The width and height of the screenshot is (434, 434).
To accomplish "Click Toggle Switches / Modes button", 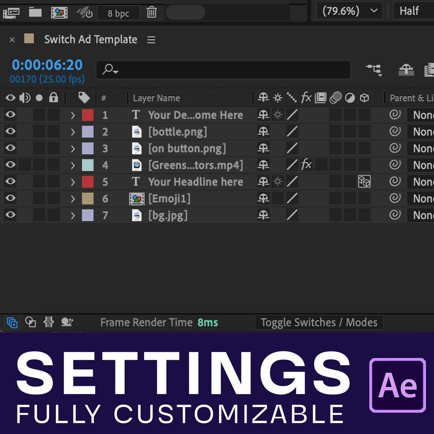I will coord(319,323).
